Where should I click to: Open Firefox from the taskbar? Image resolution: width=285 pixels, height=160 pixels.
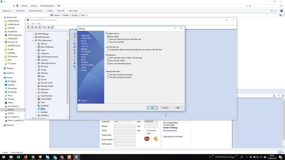(26, 157)
